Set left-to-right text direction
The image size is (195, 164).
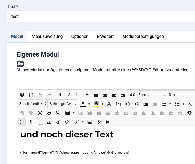[x=22, y=113]
